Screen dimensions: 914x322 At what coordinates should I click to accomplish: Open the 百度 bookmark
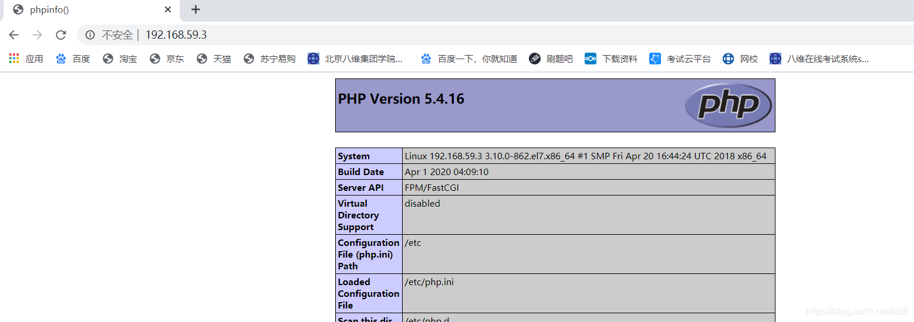click(73, 59)
